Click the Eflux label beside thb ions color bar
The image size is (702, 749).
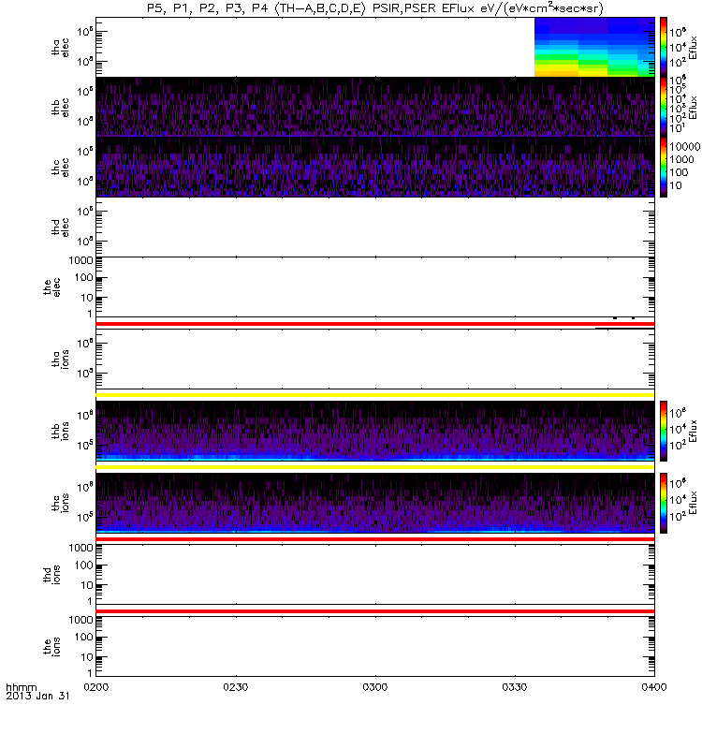coord(693,431)
